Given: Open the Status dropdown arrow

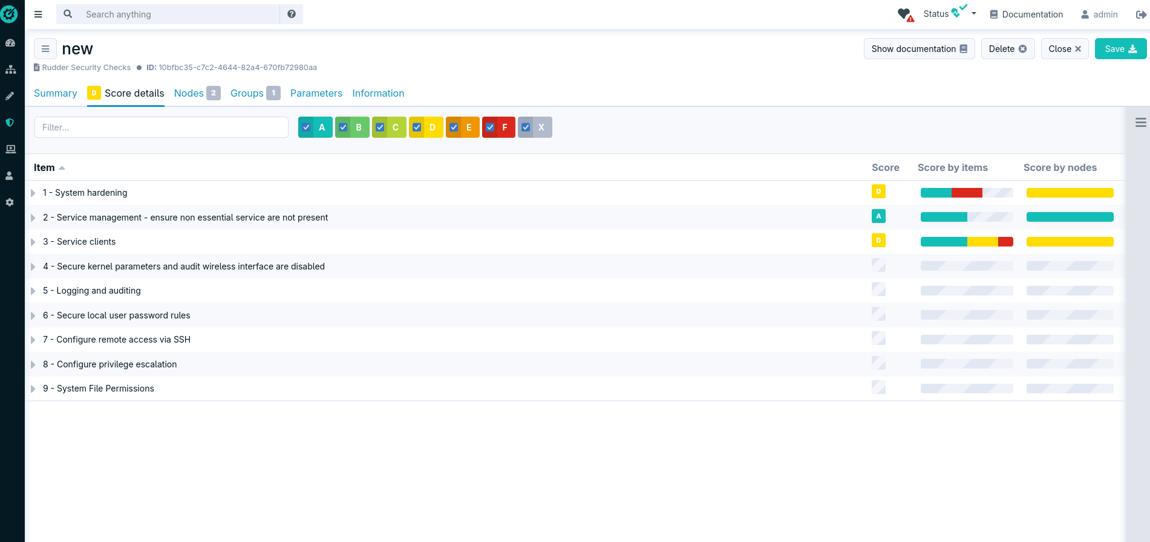Looking at the screenshot, I should click(974, 13).
